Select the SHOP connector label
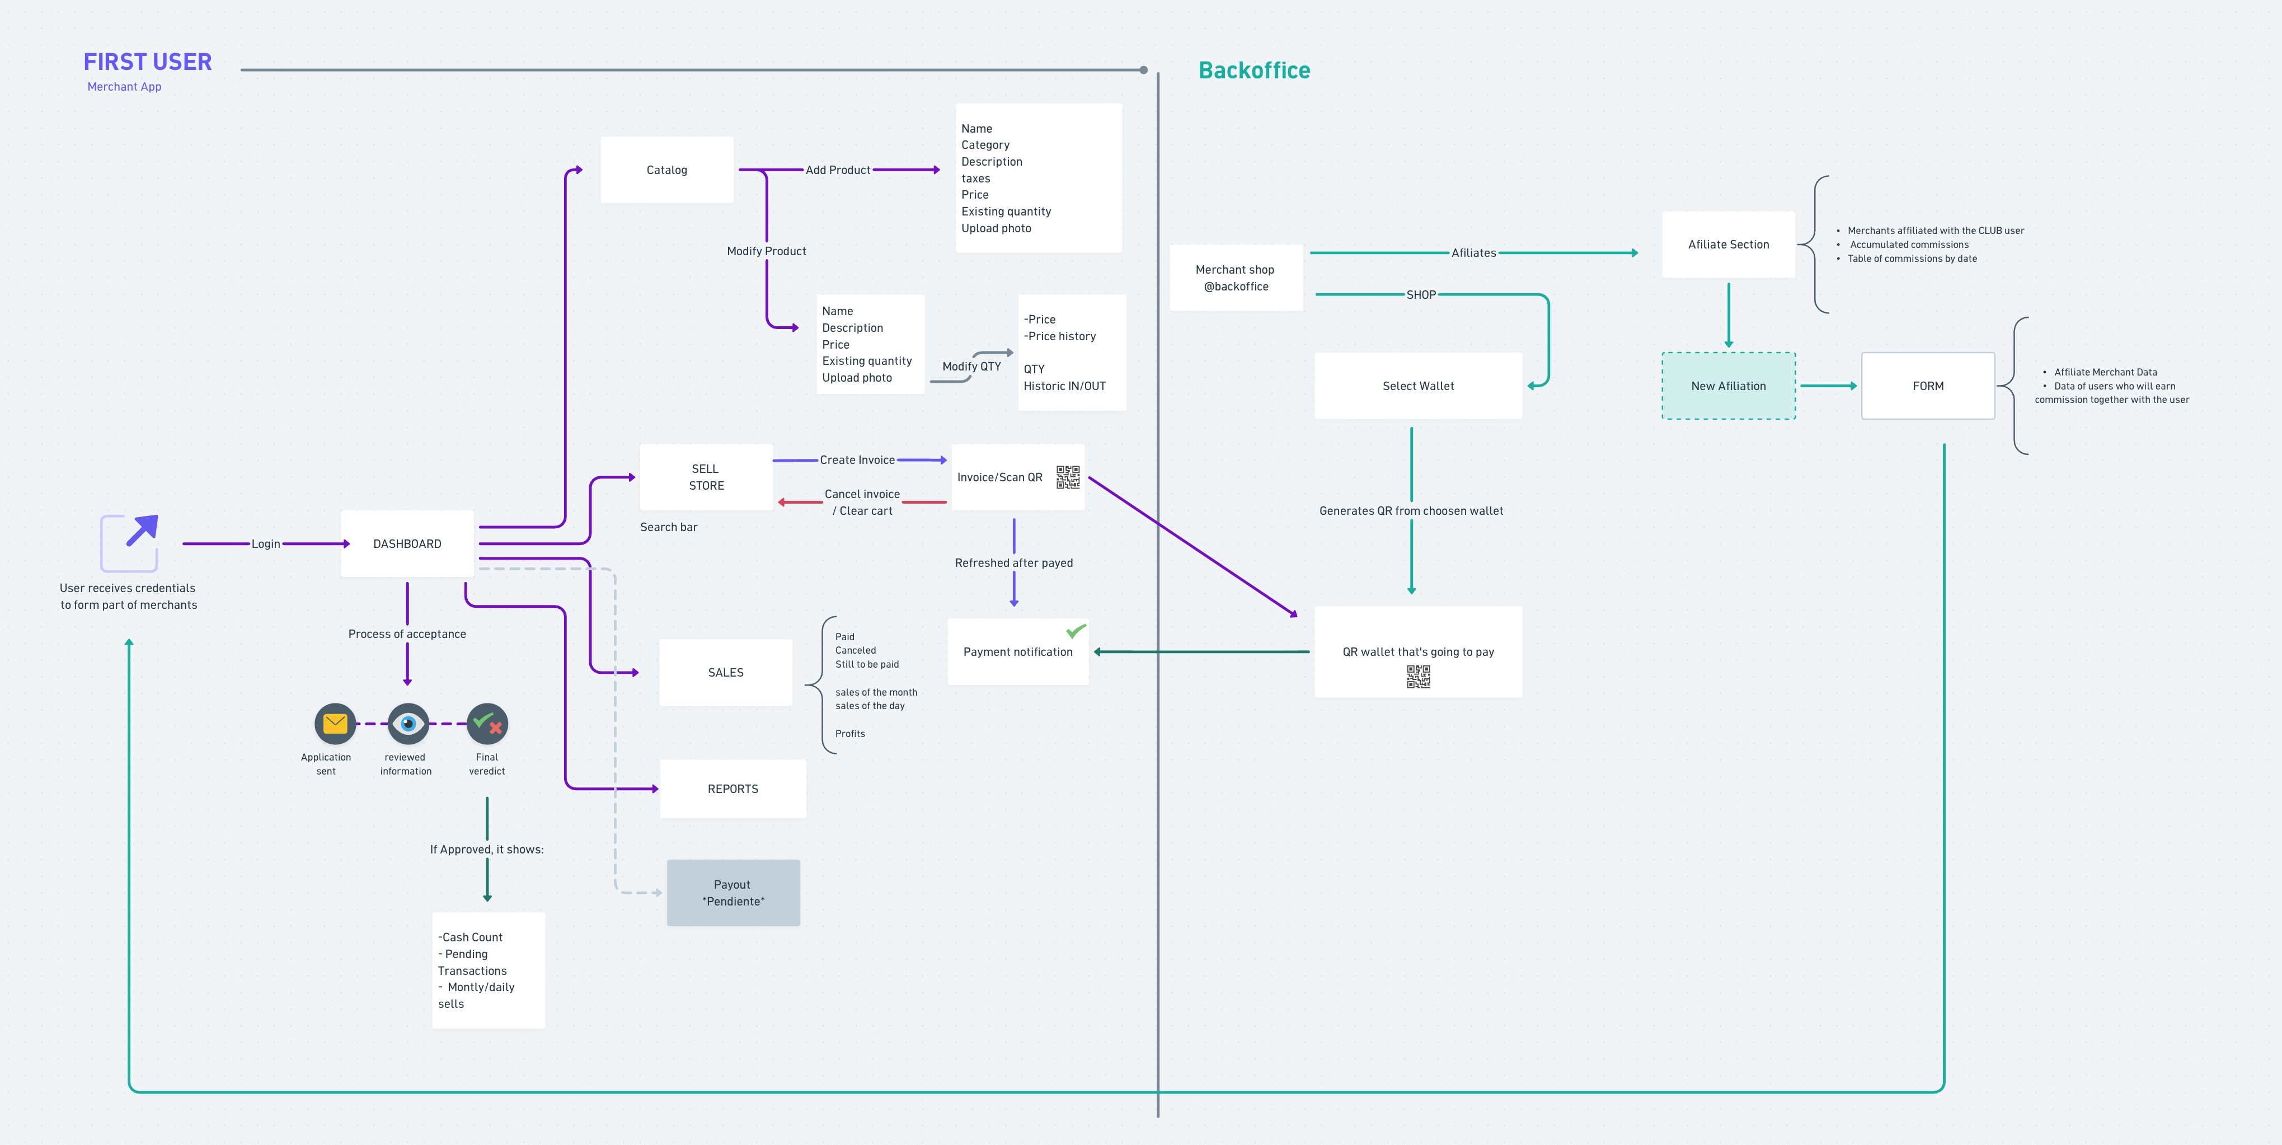Image resolution: width=2282 pixels, height=1145 pixels. tap(1421, 295)
